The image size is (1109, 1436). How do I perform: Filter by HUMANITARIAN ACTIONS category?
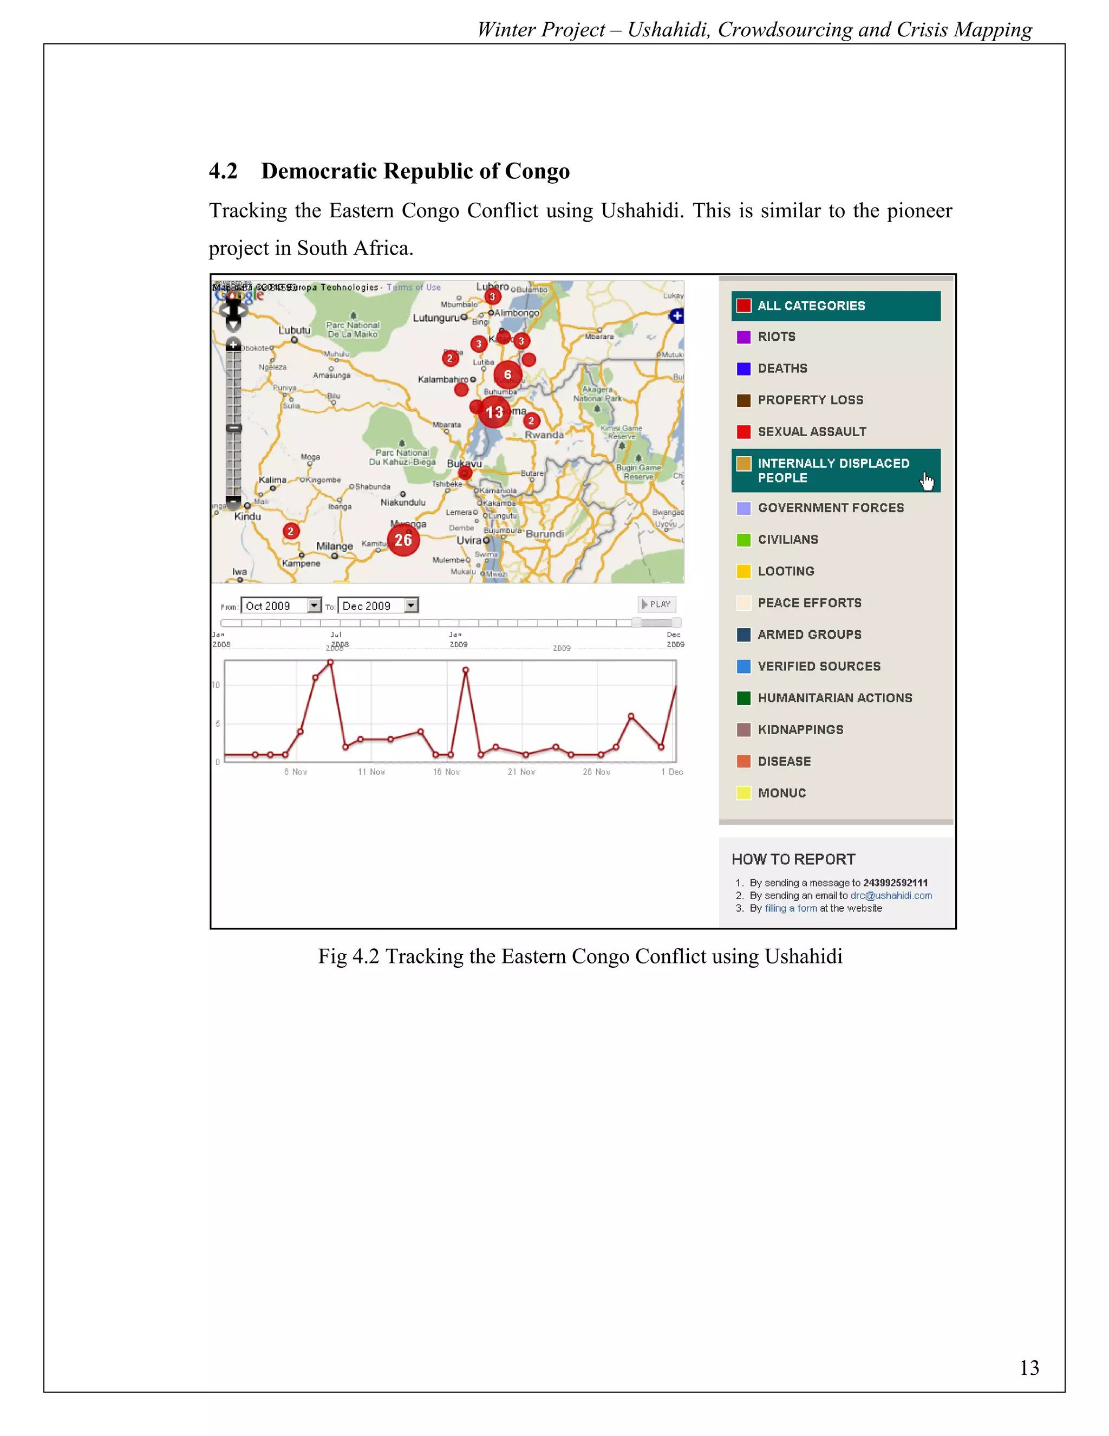coord(836,697)
